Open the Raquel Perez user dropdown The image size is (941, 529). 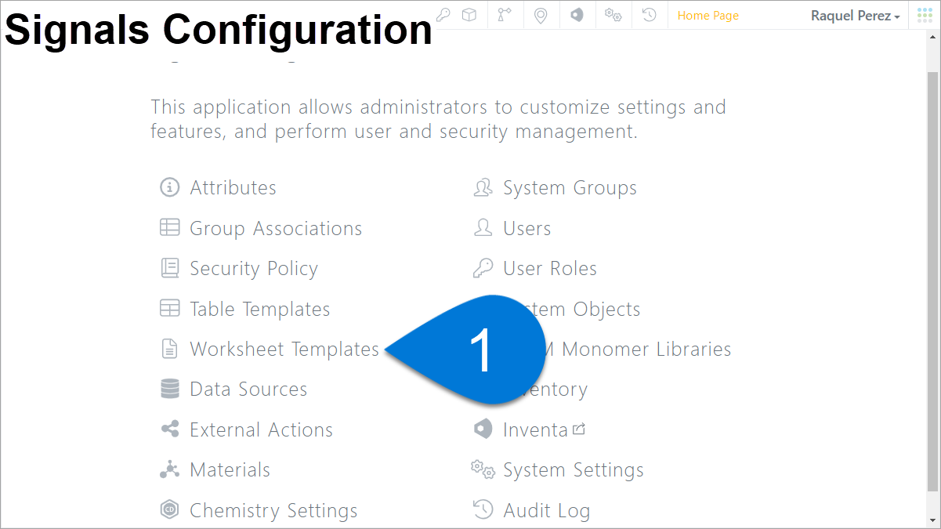tap(855, 16)
